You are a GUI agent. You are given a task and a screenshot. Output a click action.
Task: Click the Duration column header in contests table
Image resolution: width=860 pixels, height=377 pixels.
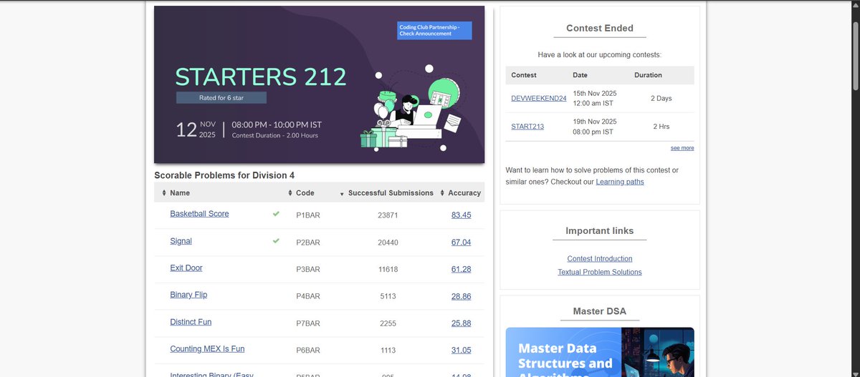[x=649, y=75]
